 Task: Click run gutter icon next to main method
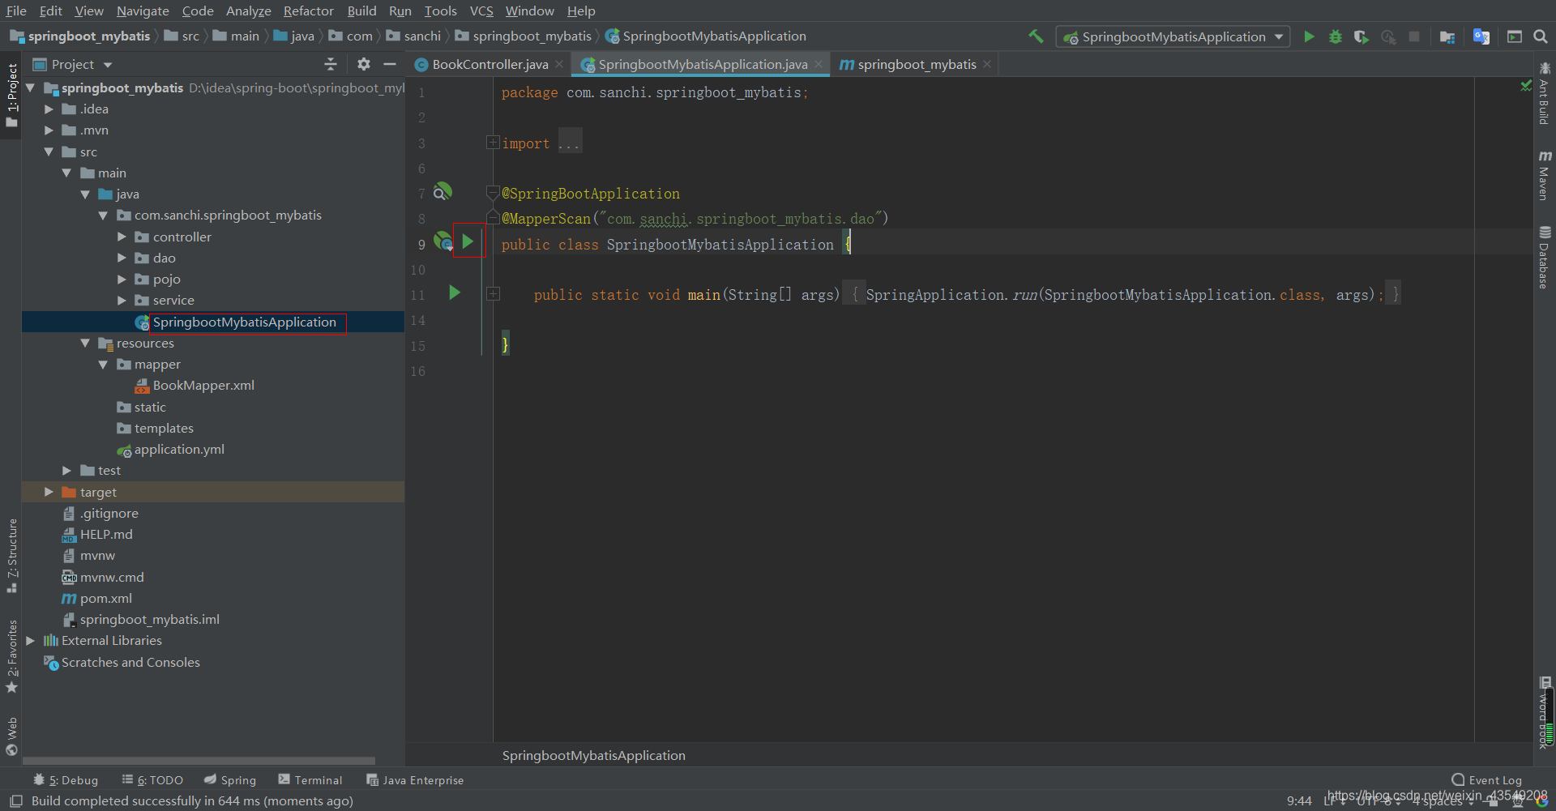[x=455, y=293]
